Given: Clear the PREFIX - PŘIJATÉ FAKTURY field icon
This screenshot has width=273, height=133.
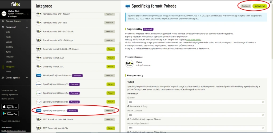Looking at the screenshot, I should click(263, 128).
